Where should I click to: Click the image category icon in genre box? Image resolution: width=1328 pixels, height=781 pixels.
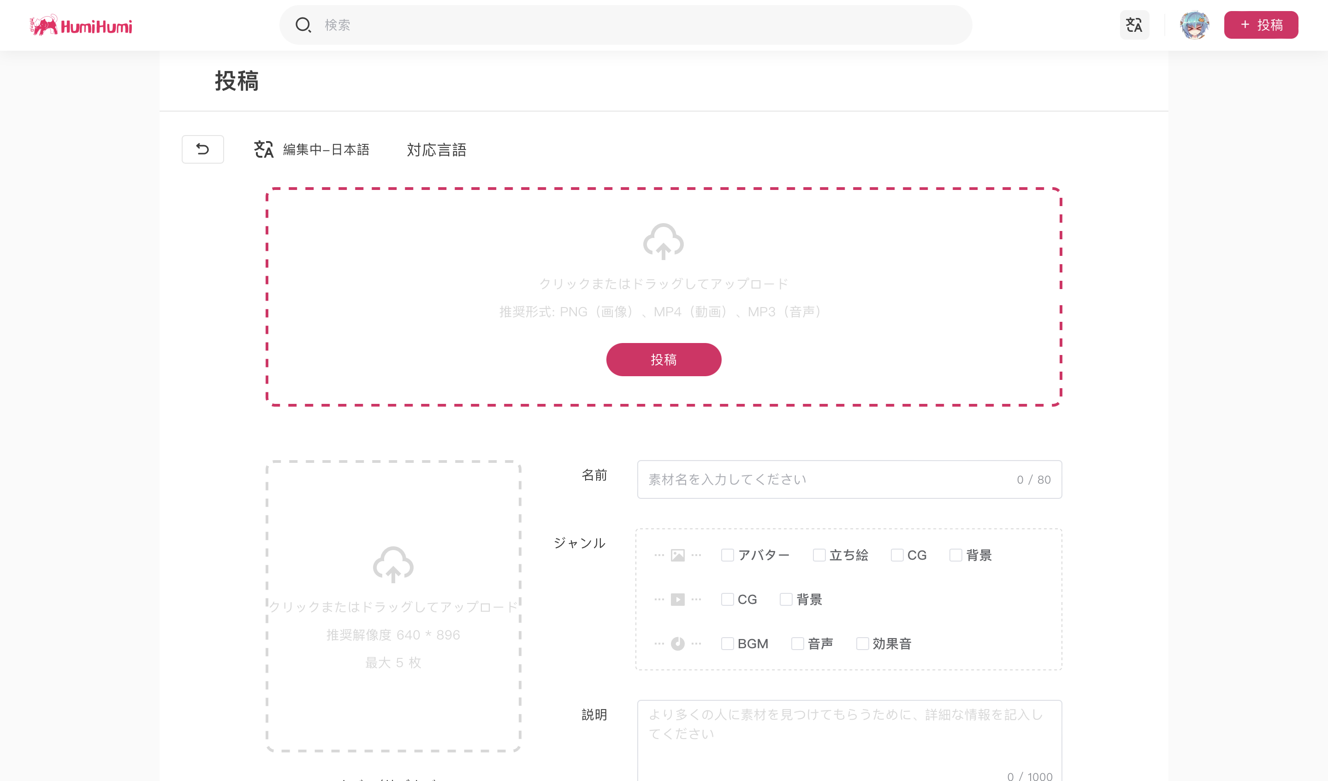677,555
